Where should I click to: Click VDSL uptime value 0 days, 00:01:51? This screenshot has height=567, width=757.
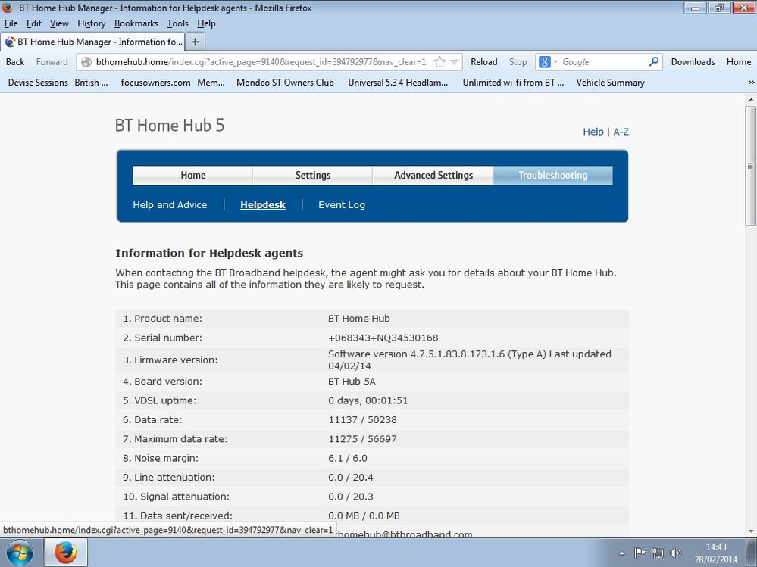tap(368, 400)
